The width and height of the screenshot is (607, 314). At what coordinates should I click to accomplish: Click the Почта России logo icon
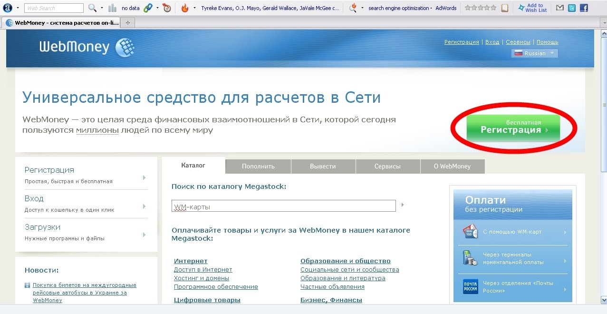[471, 286]
